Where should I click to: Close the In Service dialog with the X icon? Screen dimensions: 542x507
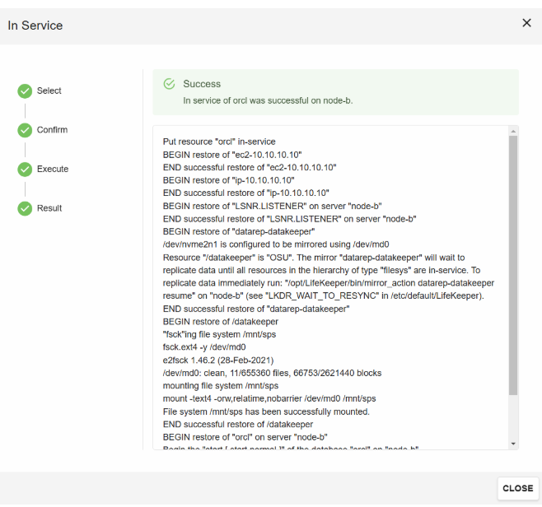click(526, 23)
